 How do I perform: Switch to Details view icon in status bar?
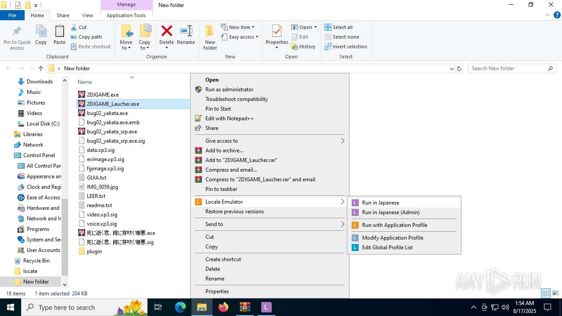coord(546,293)
